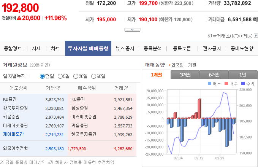Select the 60일 radio option

click(93, 76)
